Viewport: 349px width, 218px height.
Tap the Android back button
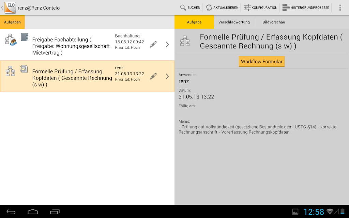11,212
